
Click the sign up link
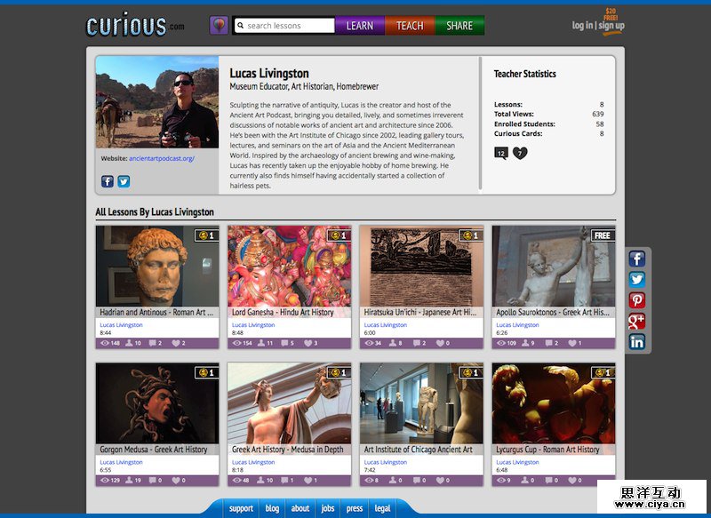coord(611,26)
